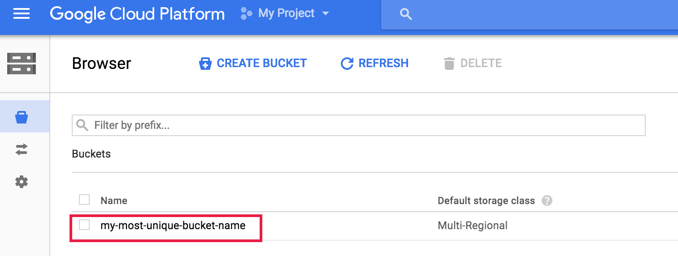Click the Delete button
678x256 pixels.
(472, 64)
